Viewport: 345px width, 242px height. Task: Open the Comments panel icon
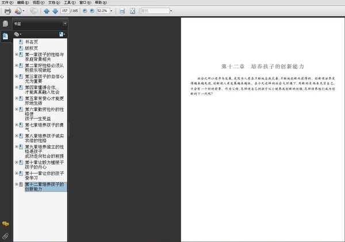(6, 224)
